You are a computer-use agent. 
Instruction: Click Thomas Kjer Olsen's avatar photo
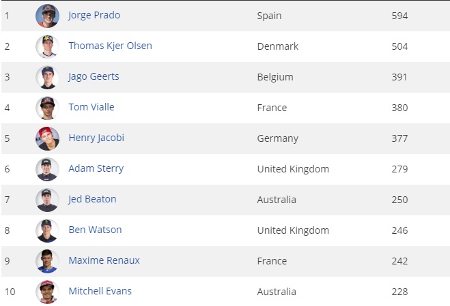pos(47,46)
